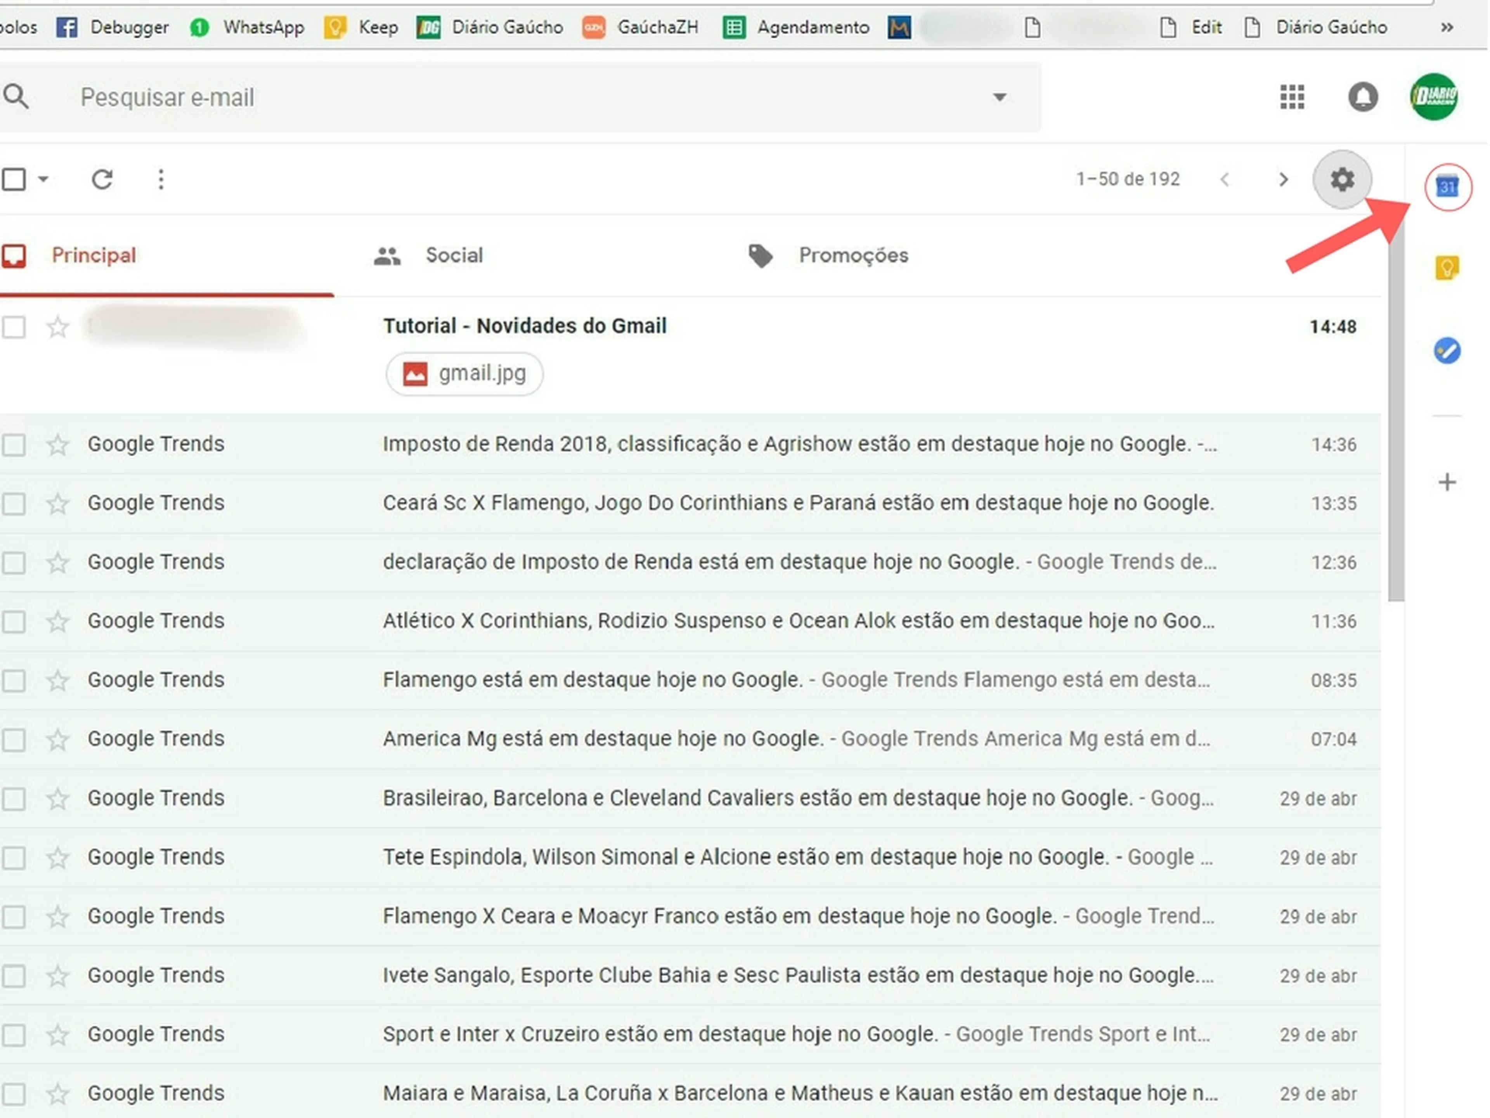The image size is (1490, 1118).
Task: Go to the next page of emails
Action: (1283, 179)
